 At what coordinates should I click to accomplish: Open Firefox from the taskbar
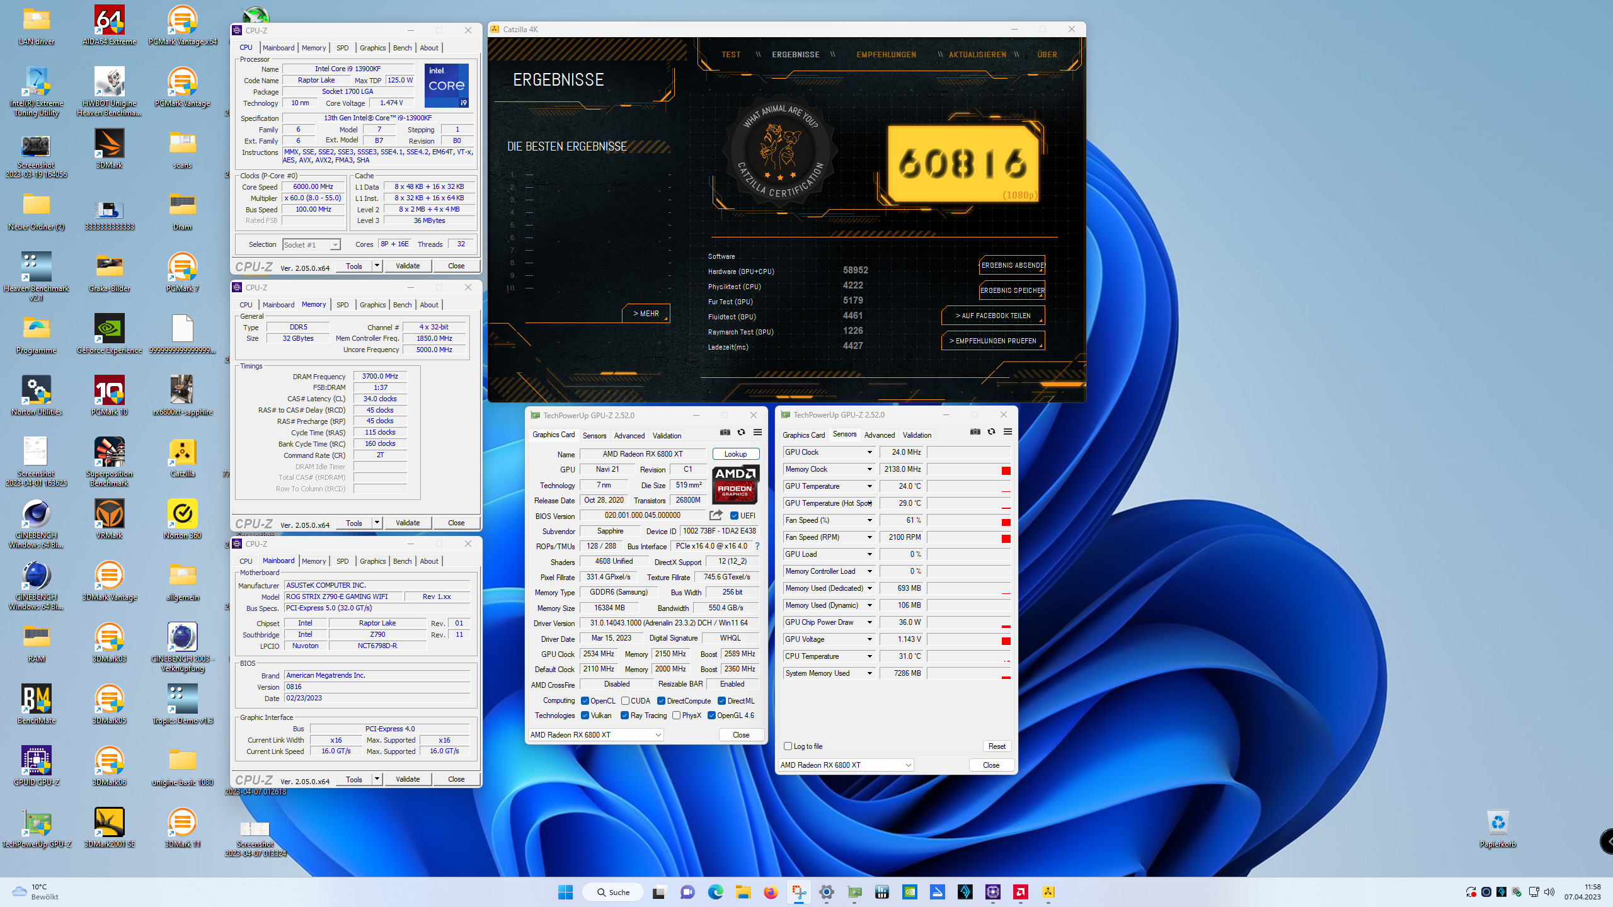point(771,892)
